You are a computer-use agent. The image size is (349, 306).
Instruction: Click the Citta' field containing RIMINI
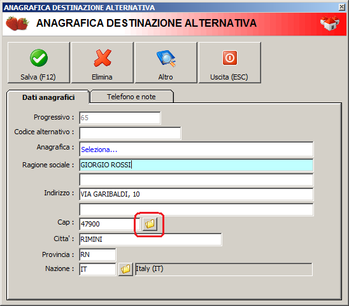coord(150,239)
